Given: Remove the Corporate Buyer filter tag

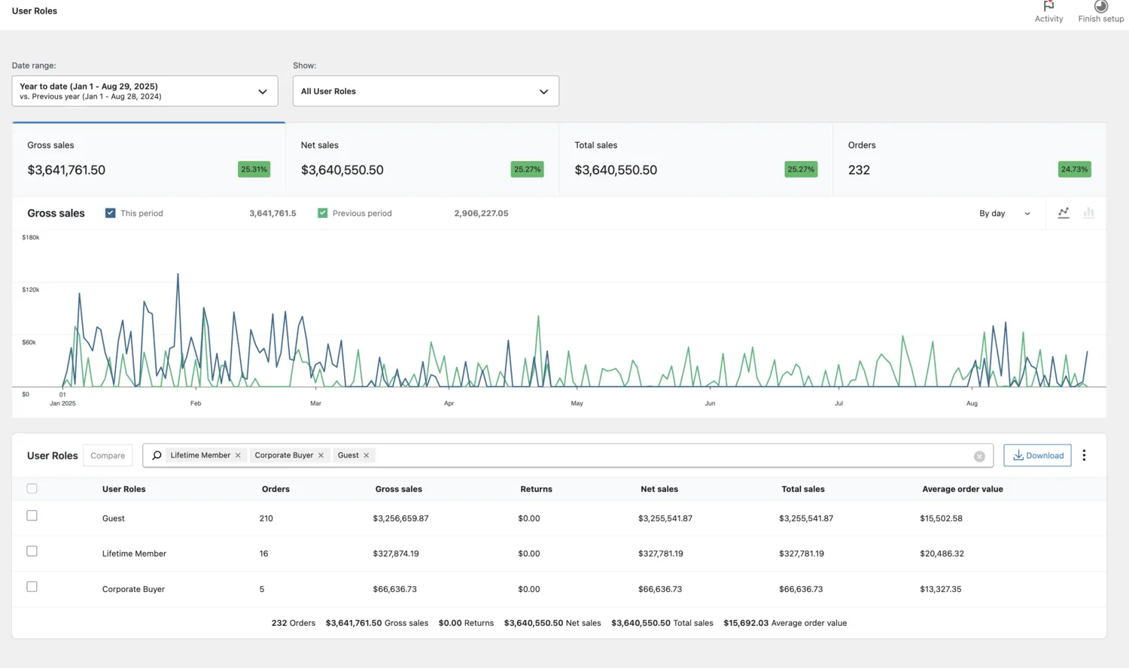Looking at the screenshot, I should pos(321,456).
